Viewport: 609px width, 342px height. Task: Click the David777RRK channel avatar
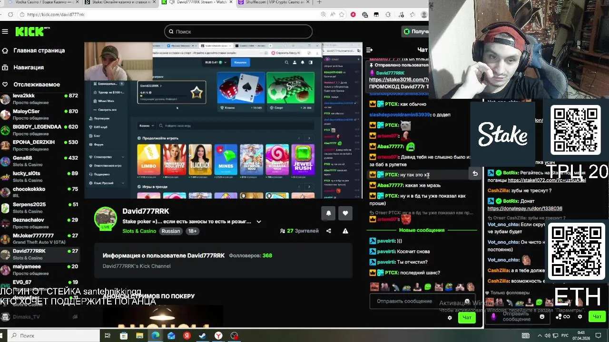pos(105,218)
